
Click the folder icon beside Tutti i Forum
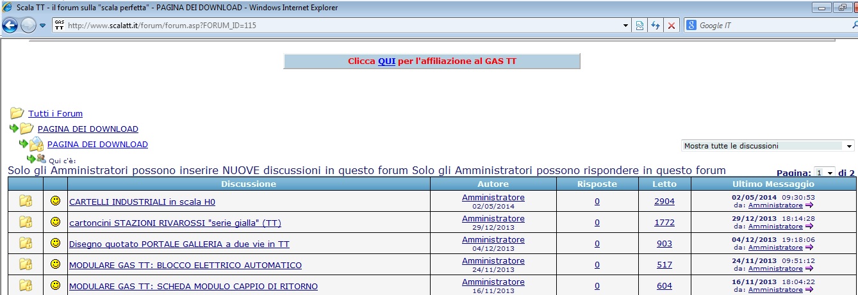point(17,113)
